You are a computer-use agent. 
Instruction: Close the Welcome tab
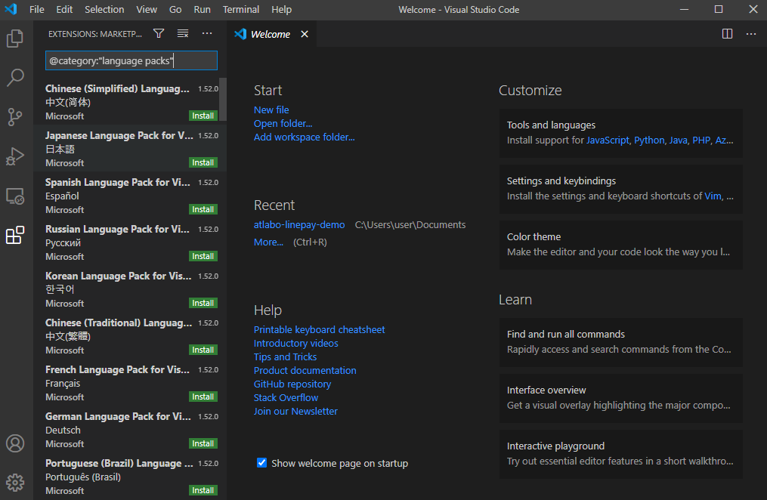point(305,34)
